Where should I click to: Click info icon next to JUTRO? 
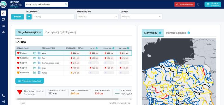pos(97,48)
